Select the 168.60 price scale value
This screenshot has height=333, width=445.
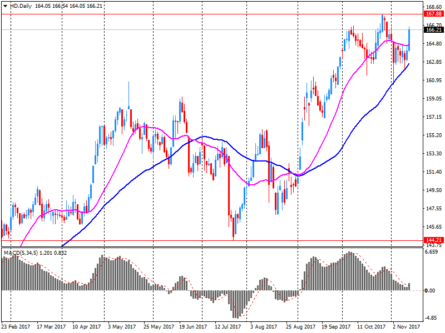[434, 7]
